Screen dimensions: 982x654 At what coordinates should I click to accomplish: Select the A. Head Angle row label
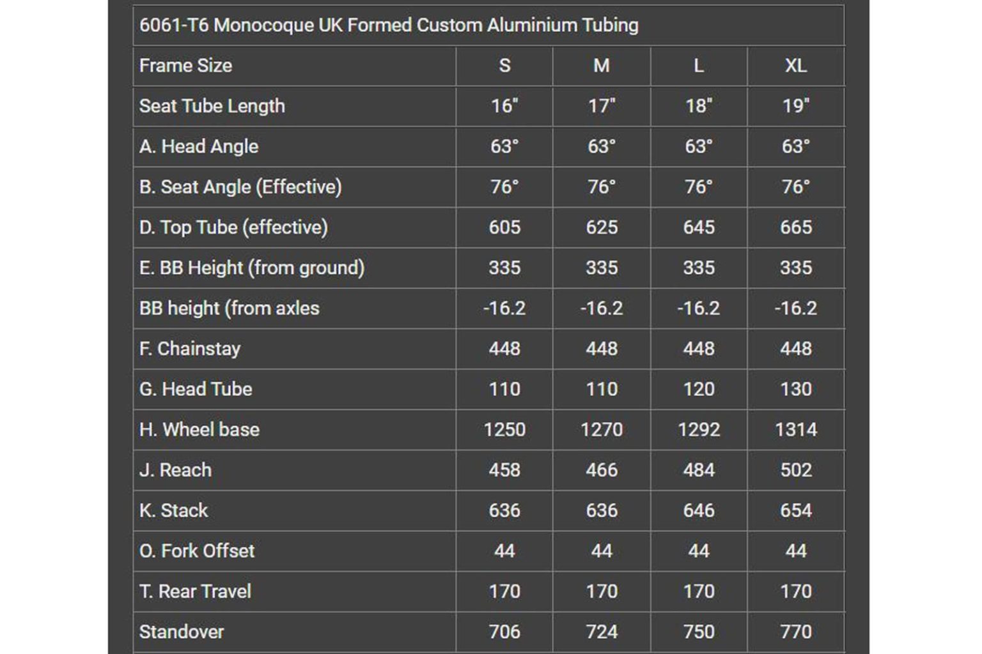pos(199,146)
